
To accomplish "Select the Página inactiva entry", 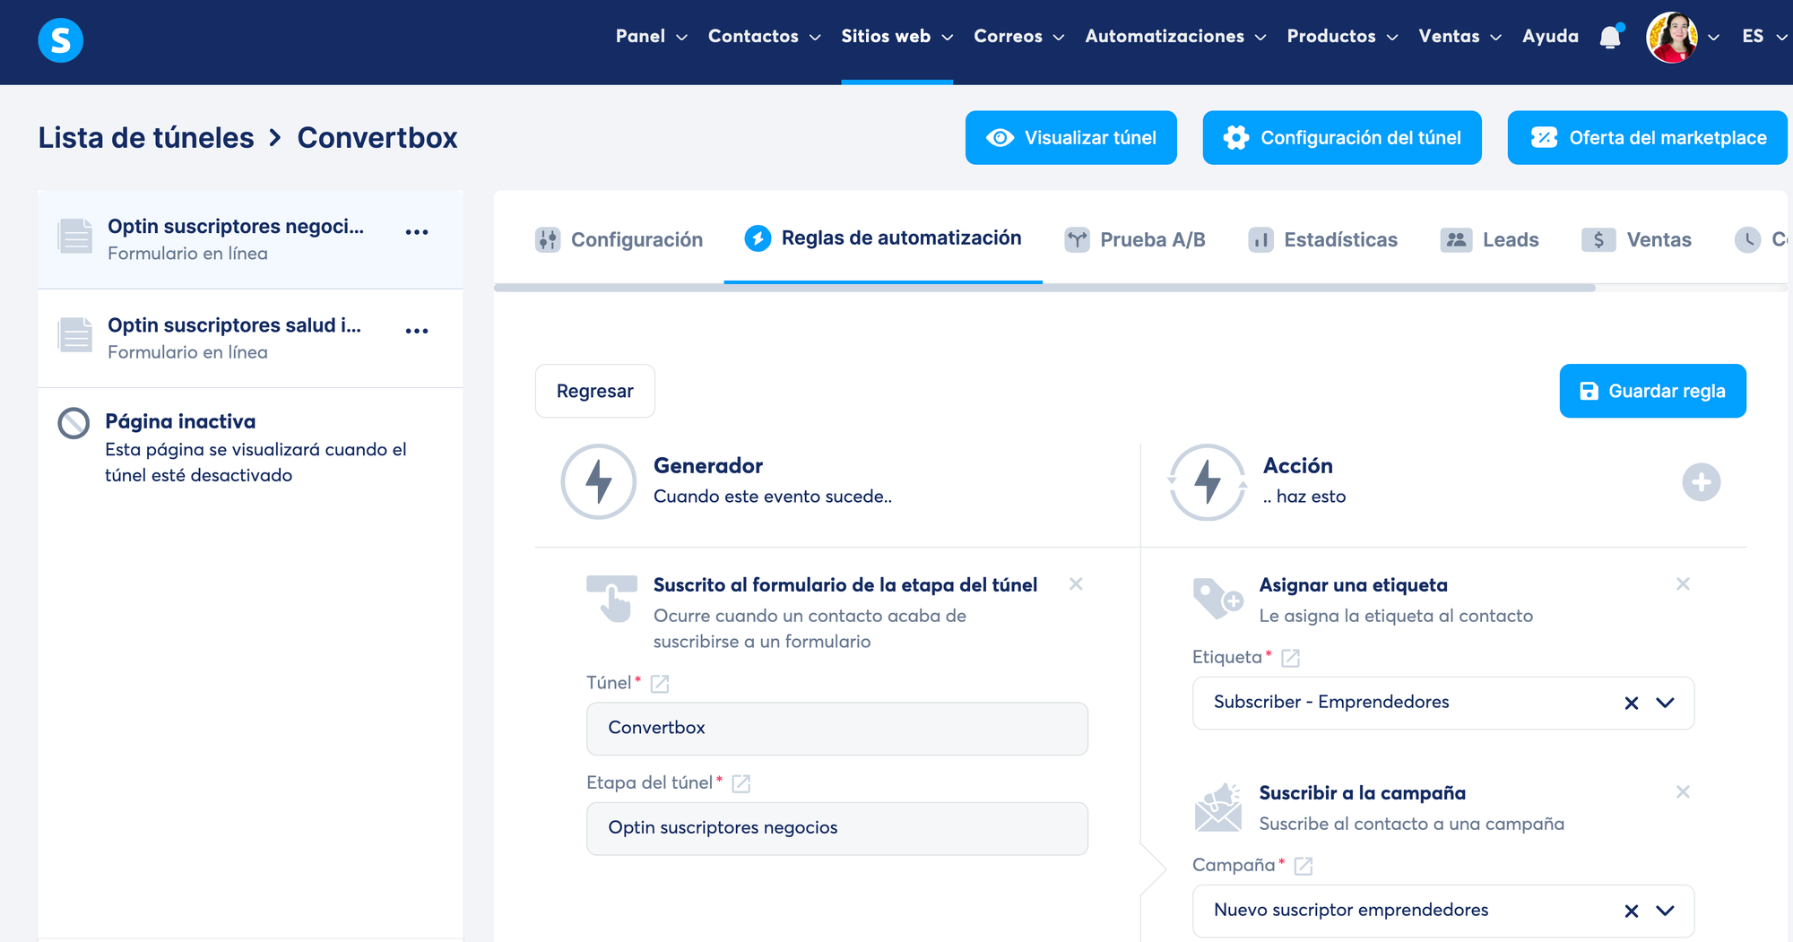I will [x=250, y=447].
